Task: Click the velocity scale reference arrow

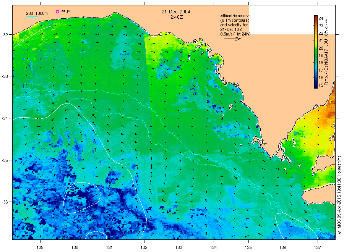Action: 232,39
